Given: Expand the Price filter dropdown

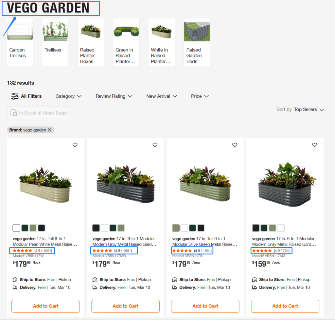Looking at the screenshot, I should click(x=200, y=96).
